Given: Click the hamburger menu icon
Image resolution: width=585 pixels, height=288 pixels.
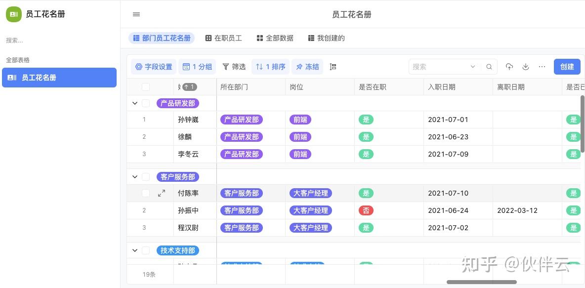Looking at the screenshot, I should tap(136, 14).
